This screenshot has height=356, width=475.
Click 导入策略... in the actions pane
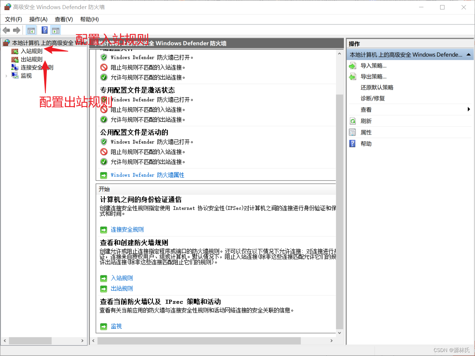tap(373, 66)
